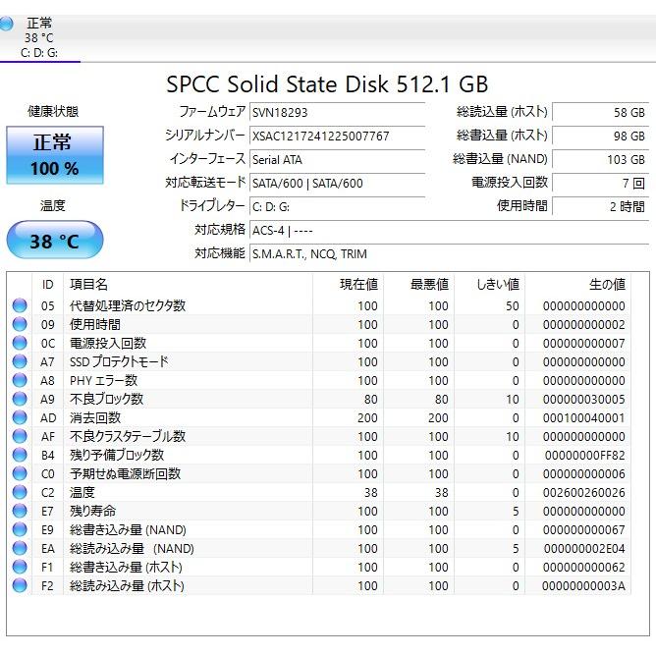656x656 pixels.
Task: Click the disk title SPCC Solid State Disk 512.1 GB
Action: 327,84
